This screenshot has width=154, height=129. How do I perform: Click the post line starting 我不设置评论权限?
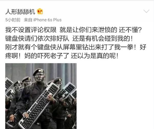click(73, 30)
